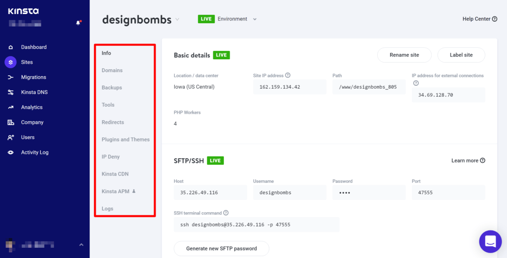Viewport: 507px width, 258px height.
Task: Expand the user account menu chevron
Action: [81, 245]
